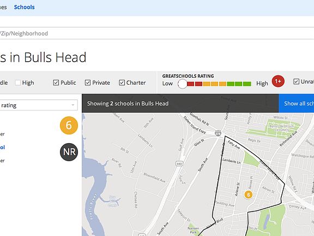Click the 'Chelsea Rd' map label
Image resolution: width=314 pixels, height=236 pixels.
[136, 200]
